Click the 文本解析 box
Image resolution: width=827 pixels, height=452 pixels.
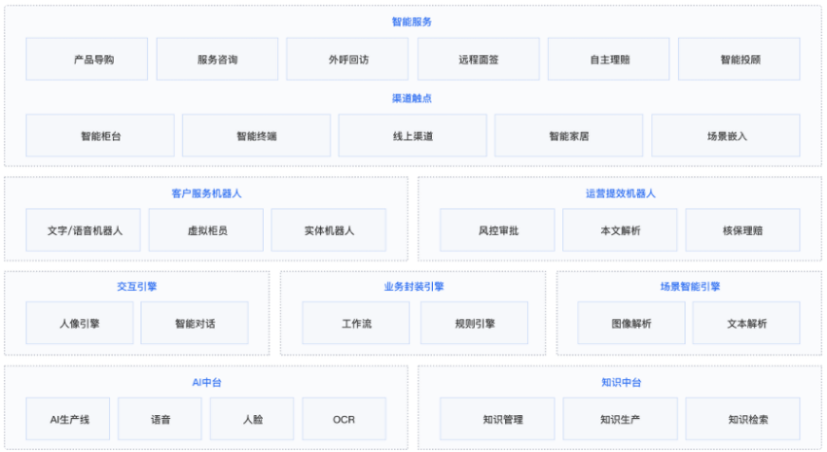pyautogui.click(x=746, y=323)
